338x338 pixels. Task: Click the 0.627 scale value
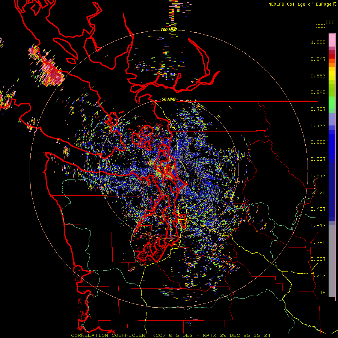pyautogui.click(x=318, y=159)
